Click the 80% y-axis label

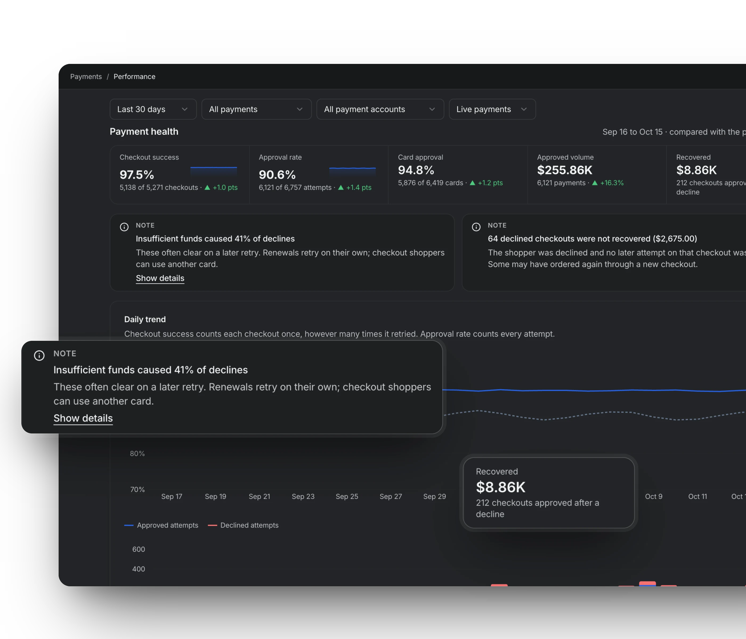point(137,454)
